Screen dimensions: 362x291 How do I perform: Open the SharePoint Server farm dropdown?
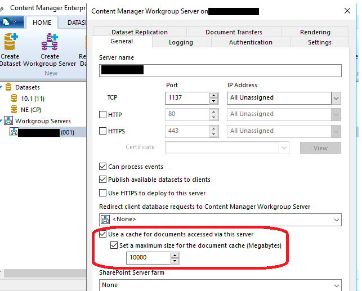coord(336,286)
